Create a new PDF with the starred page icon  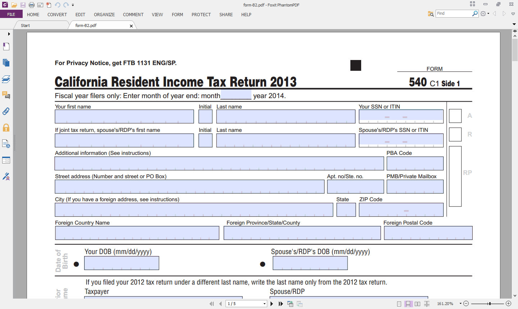tap(49, 5)
